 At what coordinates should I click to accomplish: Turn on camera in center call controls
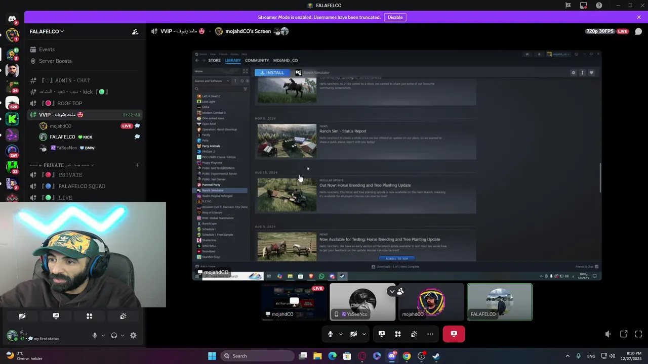click(354, 334)
